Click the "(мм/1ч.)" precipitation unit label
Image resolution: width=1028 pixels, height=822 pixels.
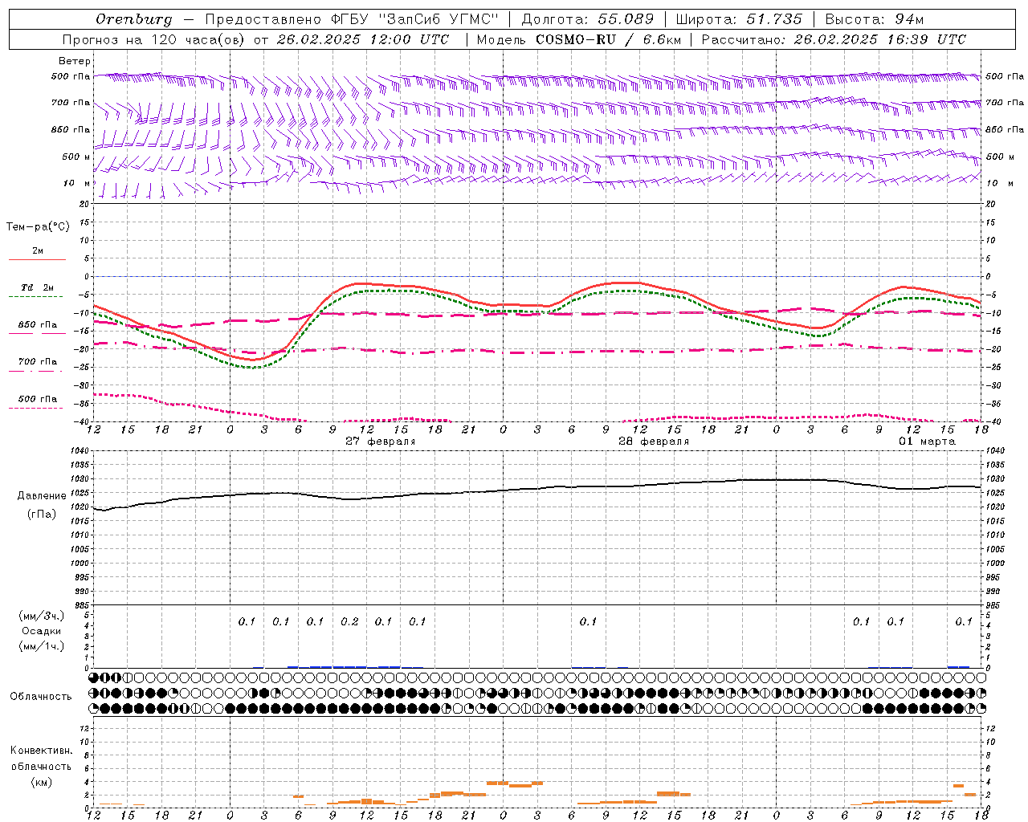click(42, 646)
